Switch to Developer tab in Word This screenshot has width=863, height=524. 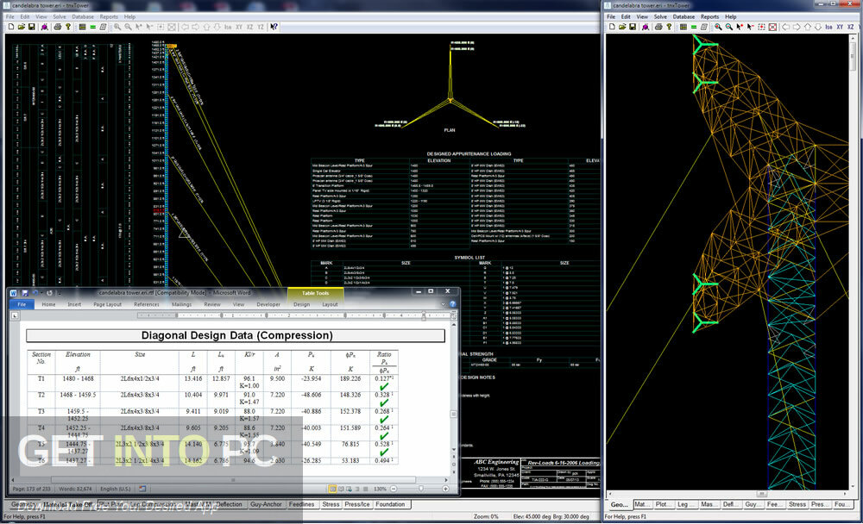[268, 304]
